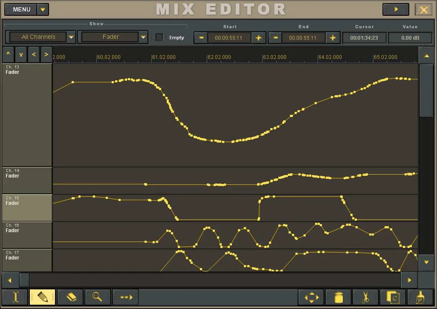Viewport: 437px width, 309px height.
Task: Decrease the Start time with minus
Action: 201,38
